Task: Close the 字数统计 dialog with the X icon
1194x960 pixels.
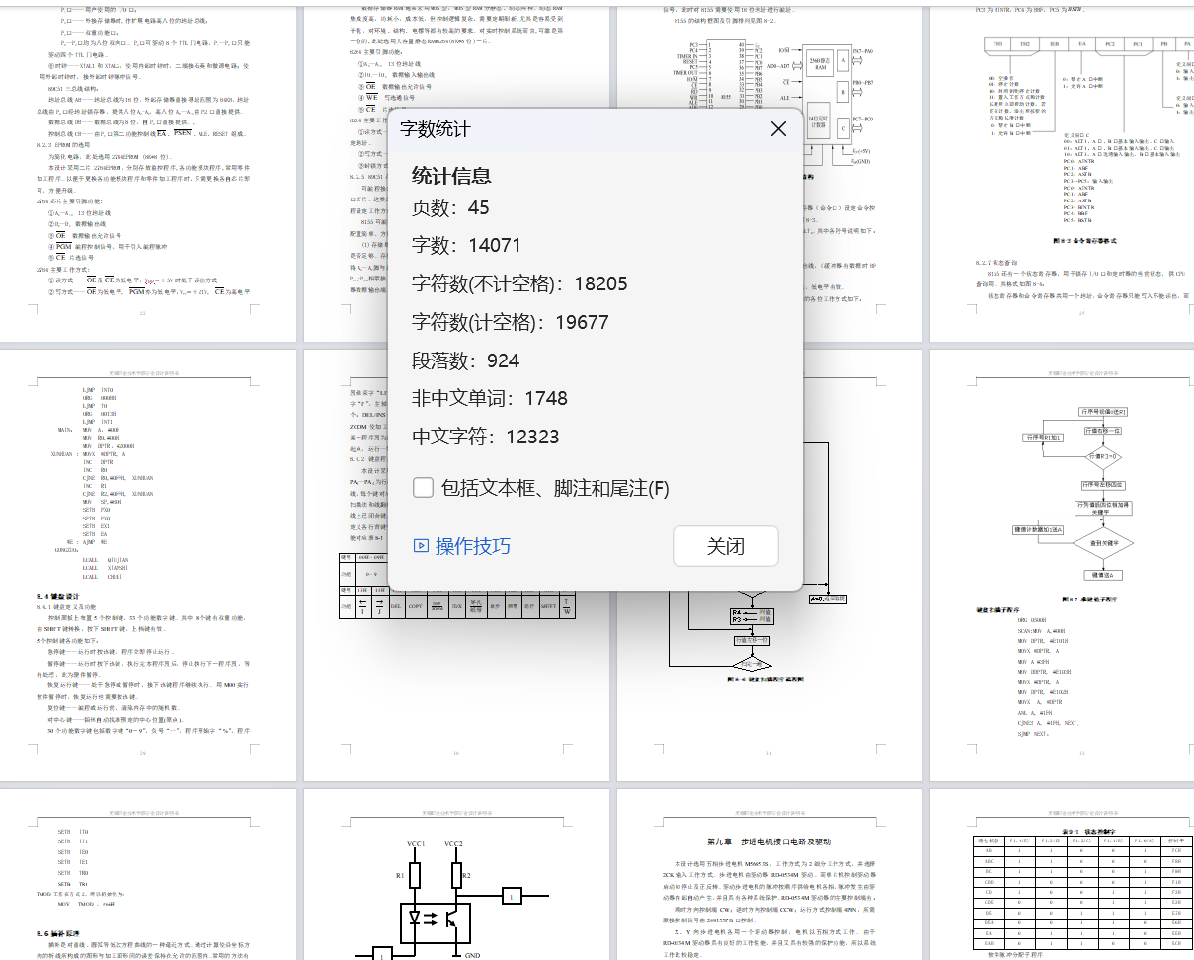Action: point(778,129)
